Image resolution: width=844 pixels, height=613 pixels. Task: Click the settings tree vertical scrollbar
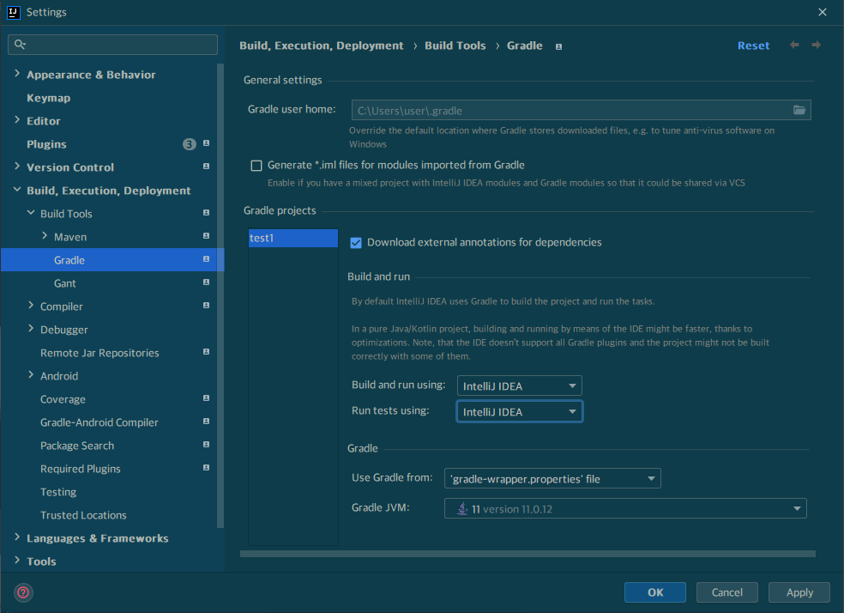point(220,295)
